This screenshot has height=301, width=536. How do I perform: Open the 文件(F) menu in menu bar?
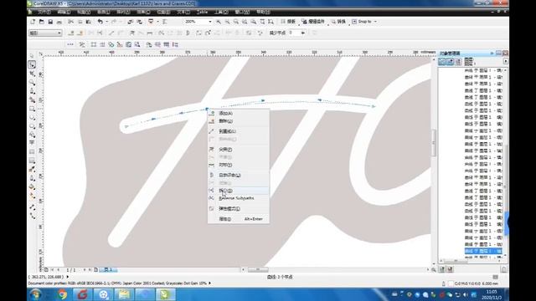(x=44, y=12)
